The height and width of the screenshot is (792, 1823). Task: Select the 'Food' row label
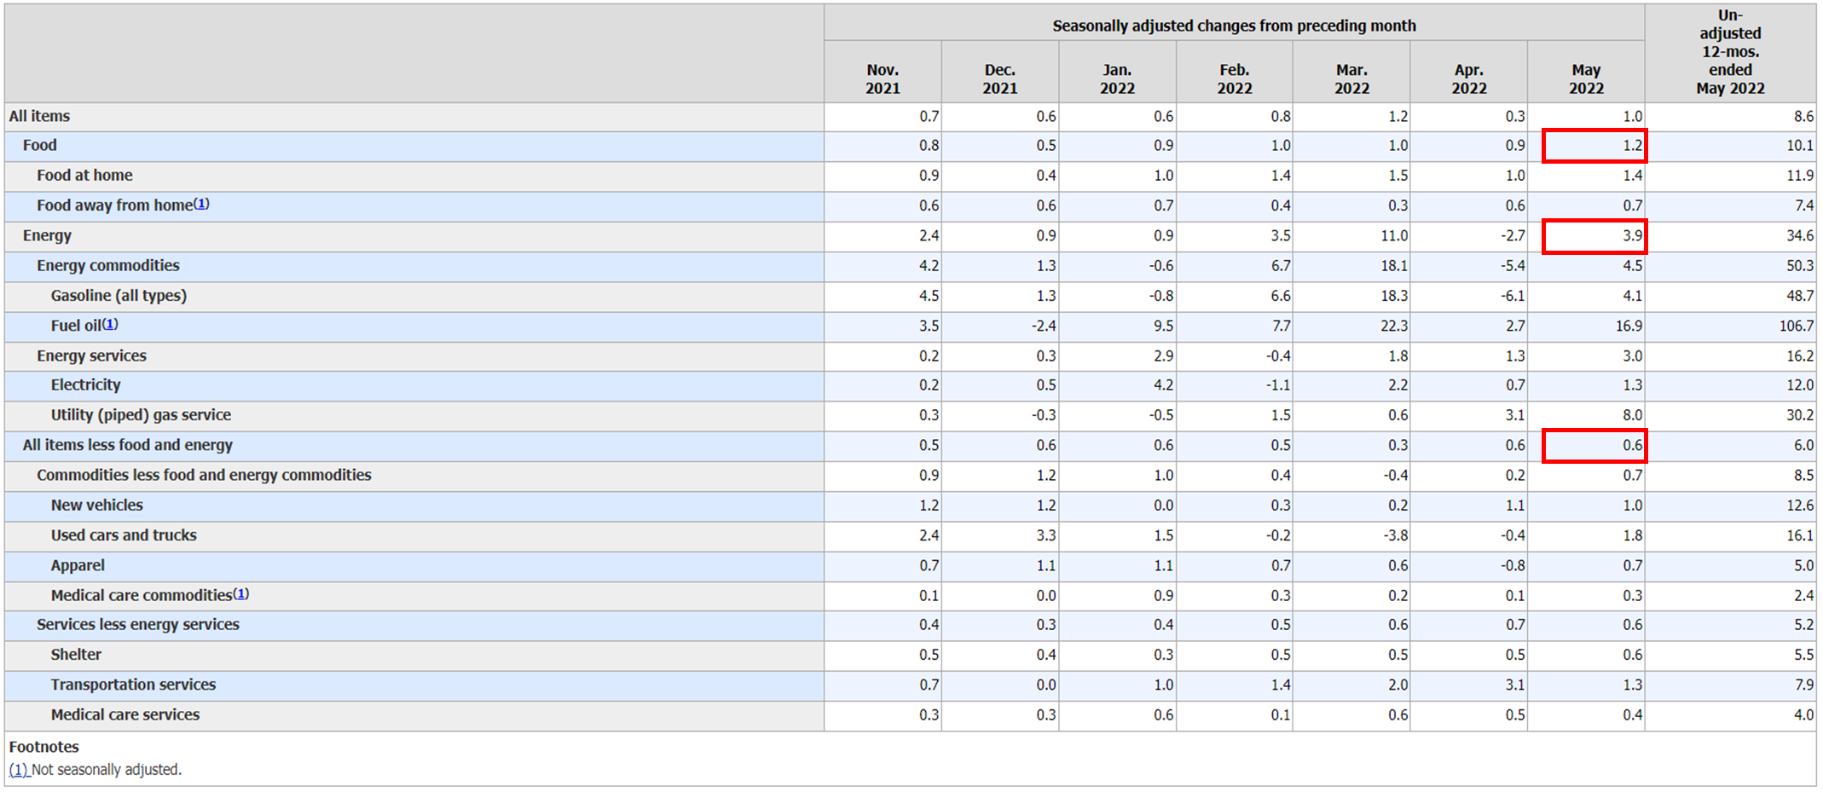point(39,145)
